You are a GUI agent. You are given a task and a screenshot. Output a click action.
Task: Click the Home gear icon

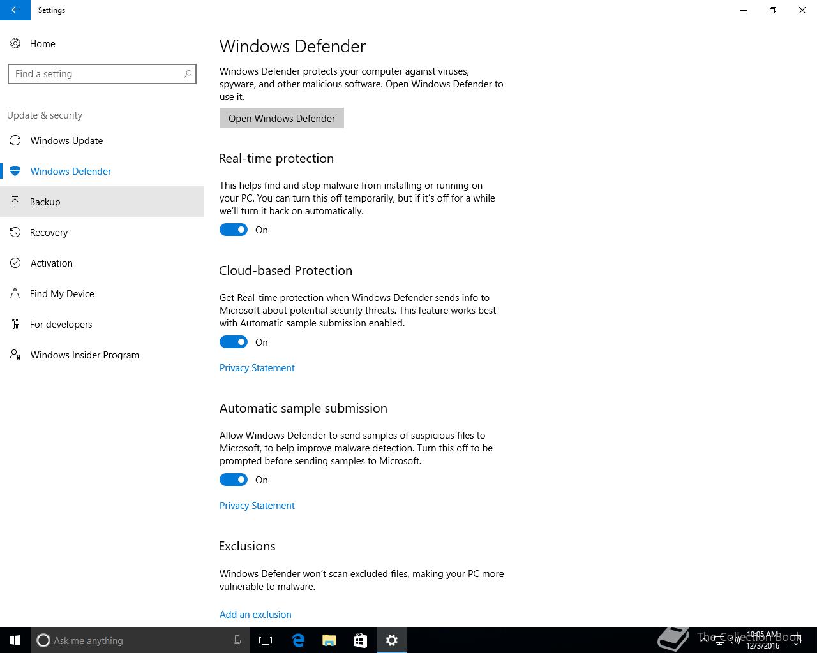(x=15, y=43)
